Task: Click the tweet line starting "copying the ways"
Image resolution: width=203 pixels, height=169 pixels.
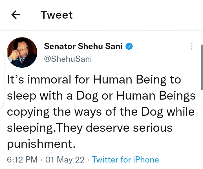Action: (100, 112)
